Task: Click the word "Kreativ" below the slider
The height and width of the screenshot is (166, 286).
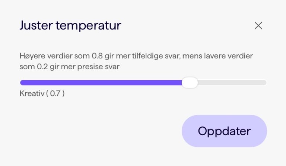Action: 31,94
